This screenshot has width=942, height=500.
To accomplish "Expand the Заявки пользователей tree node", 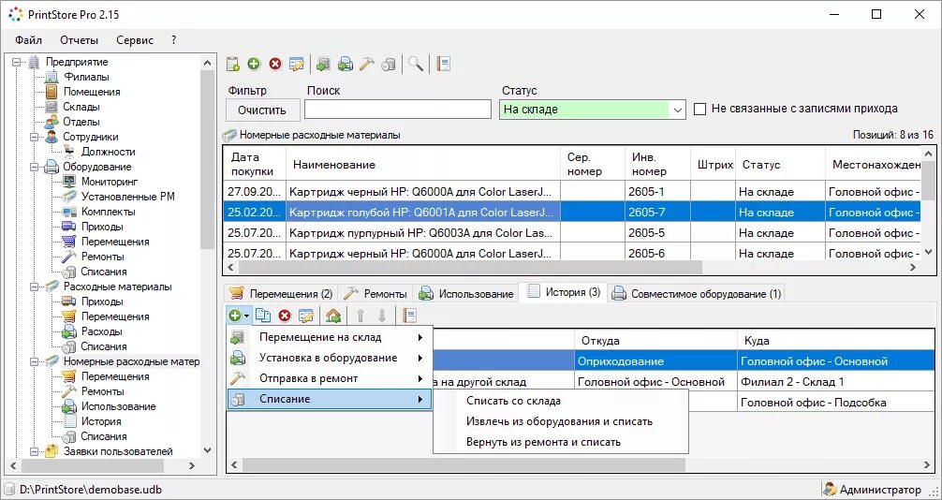I will (x=35, y=451).
